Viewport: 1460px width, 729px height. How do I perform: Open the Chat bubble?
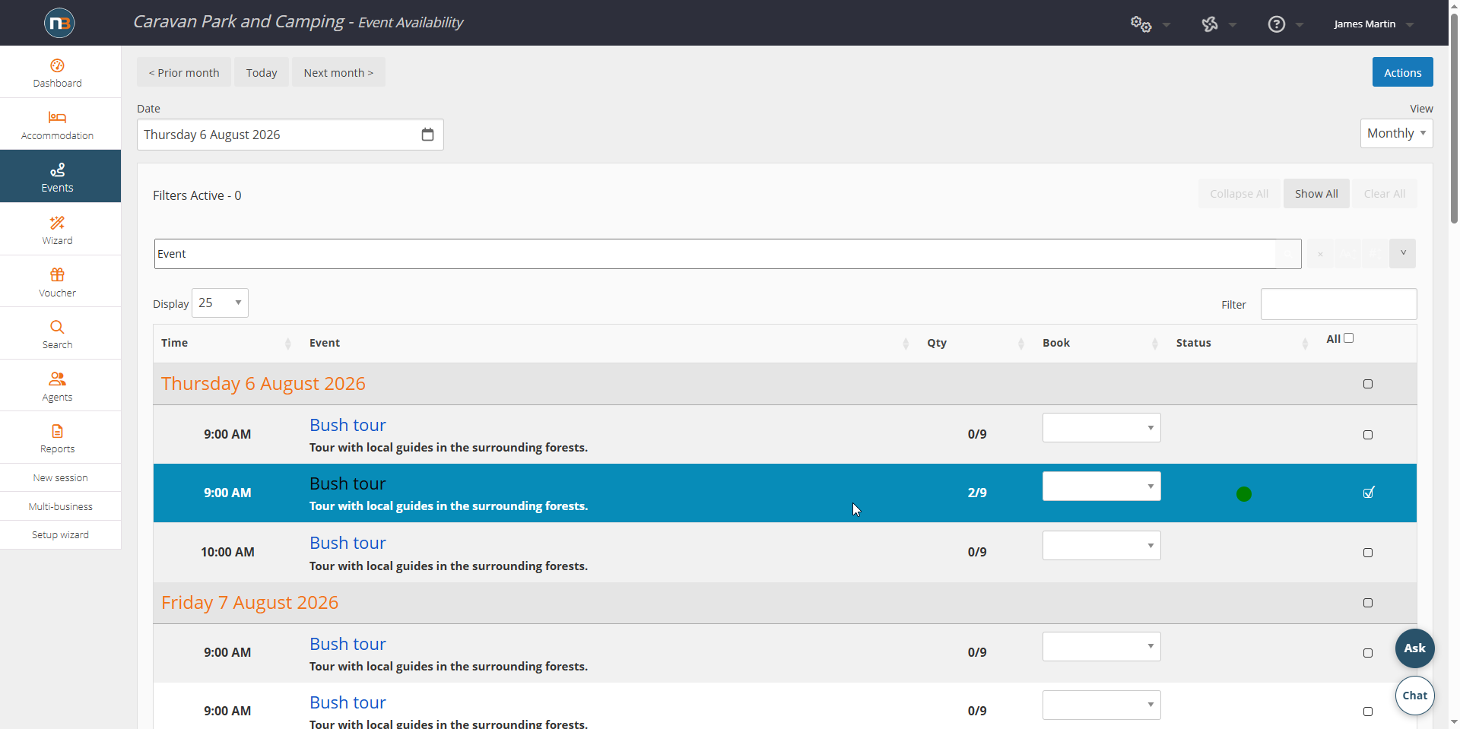tap(1414, 696)
